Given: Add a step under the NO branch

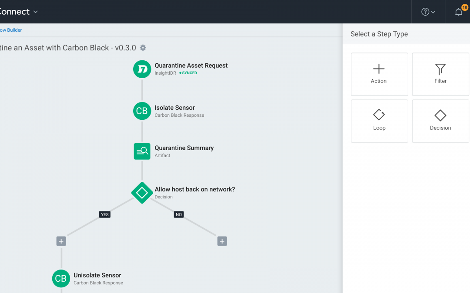Looking at the screenshot, I should click(x=222, y=241).
